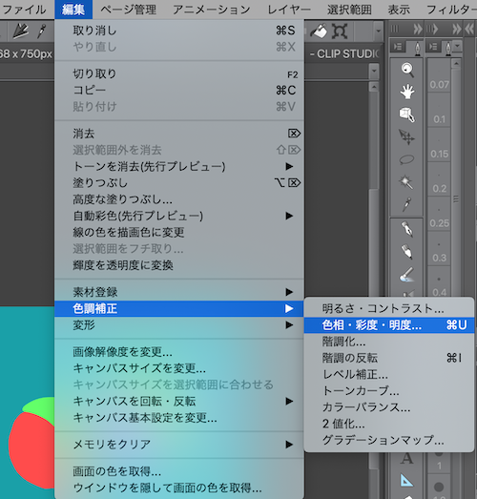Select the Pencil tool

tap(407, 252)
